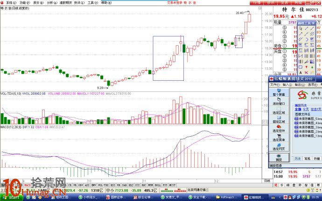Close the 画线工具 drawing toolbar
Image resolution: width=322 pixels, height=201 pixels.
(x=313, y=23)
